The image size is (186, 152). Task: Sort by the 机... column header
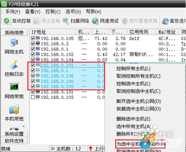[x=84, y=32]
